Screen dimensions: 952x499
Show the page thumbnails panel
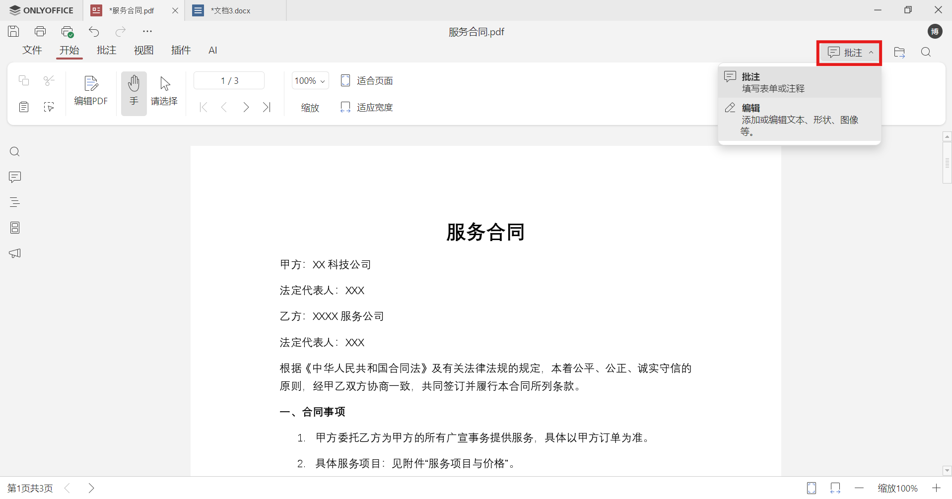tap(14, 228)
